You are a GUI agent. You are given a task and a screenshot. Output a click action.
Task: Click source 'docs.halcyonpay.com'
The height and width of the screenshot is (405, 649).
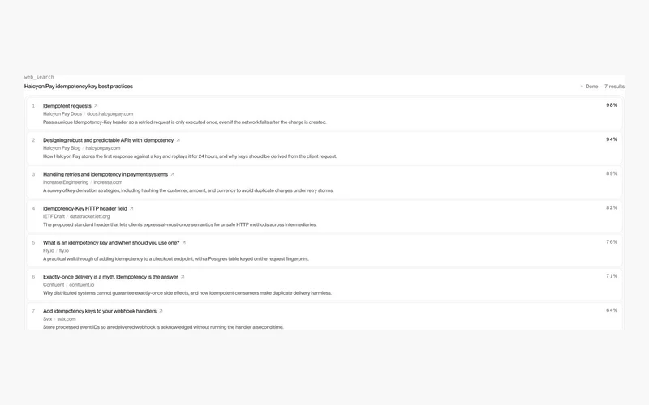pyautogui.click(x=110, y=114)
